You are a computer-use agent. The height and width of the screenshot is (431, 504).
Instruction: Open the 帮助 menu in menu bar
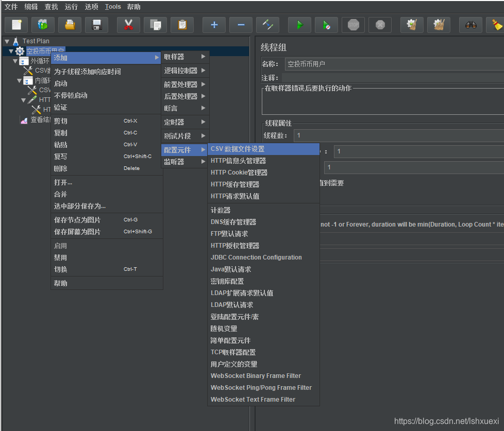tap(133, 7)
